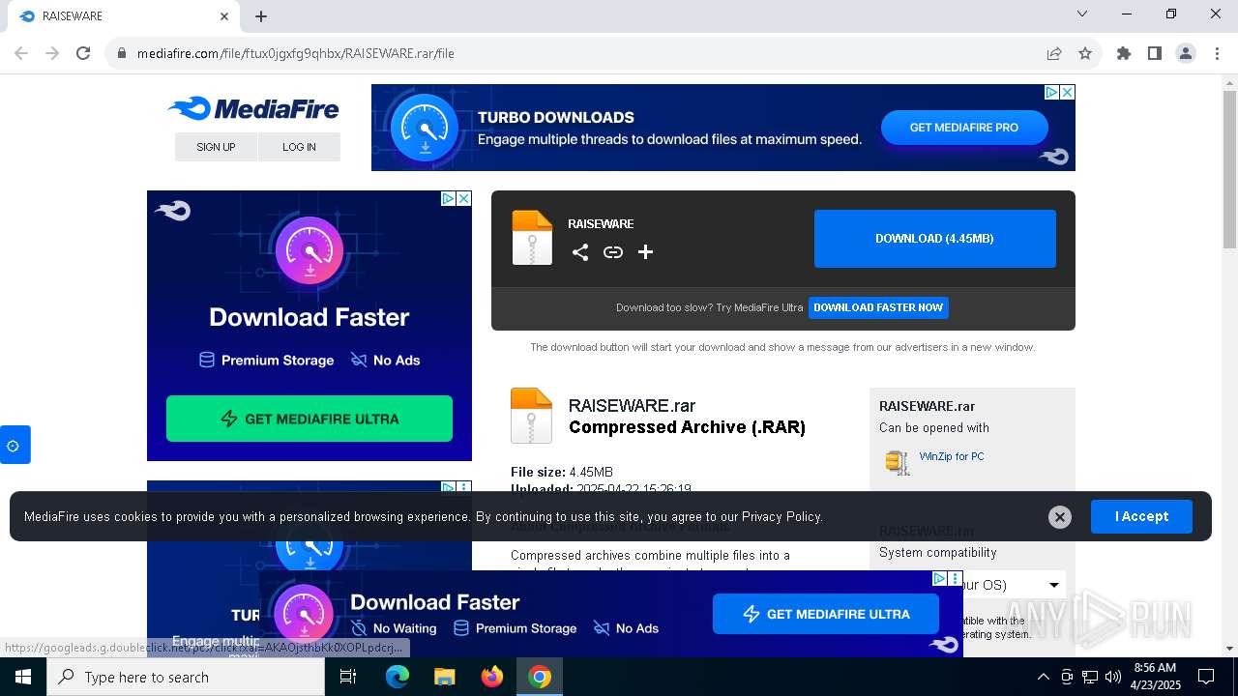The height and width of the screenshot is (696, 1238).
Task: Toggle Chrome side panel icon
Action: click(x=1155, y=53)
